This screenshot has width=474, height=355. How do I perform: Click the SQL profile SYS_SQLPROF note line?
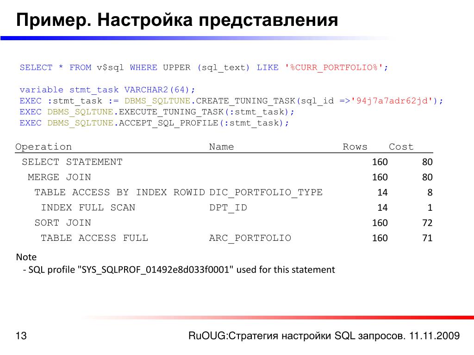(179, 269)
